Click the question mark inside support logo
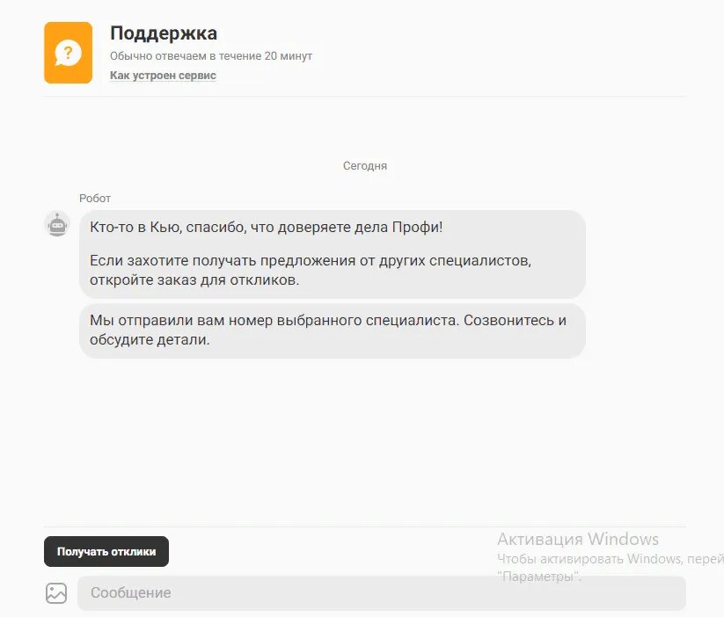This screenshot has width=724, height=617. pos(69,52)
